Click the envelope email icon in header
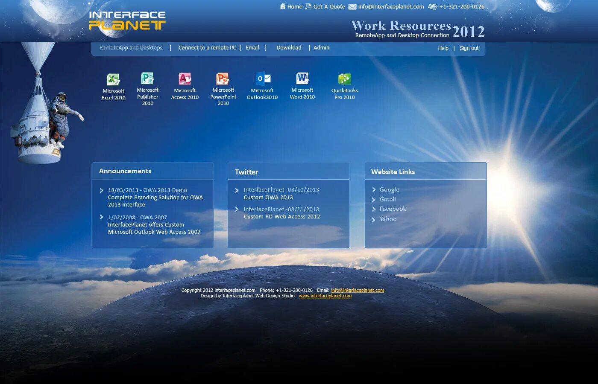This screenshot has width=598, height=384. coord(352,7)
